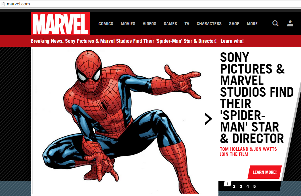Viewport: 301px width, 196px height.
Task: Open the 'Sony Pictures & Marvel Studios' headline
Action: coord(257,98)
